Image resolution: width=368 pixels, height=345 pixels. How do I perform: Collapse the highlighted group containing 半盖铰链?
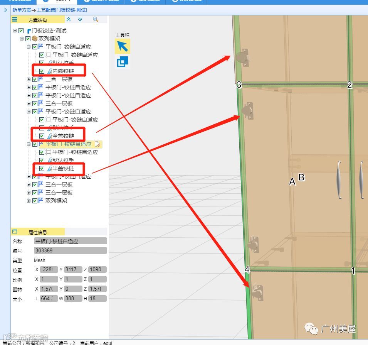click(29, 144)
